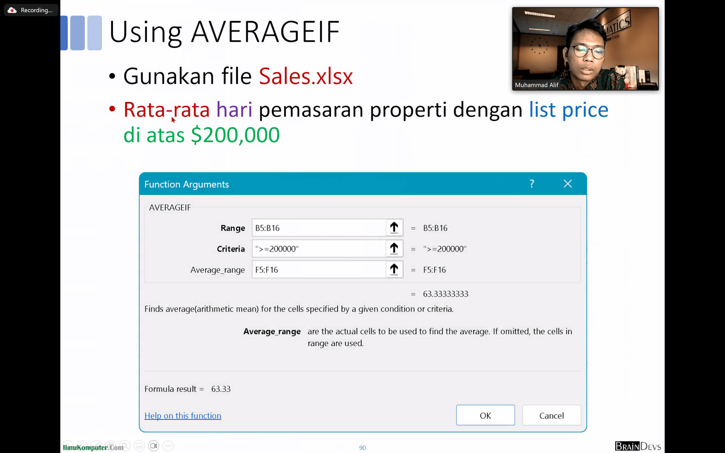
Task: Collapse dialog via Criteria field arrow button
Action: tap(394, 248)
